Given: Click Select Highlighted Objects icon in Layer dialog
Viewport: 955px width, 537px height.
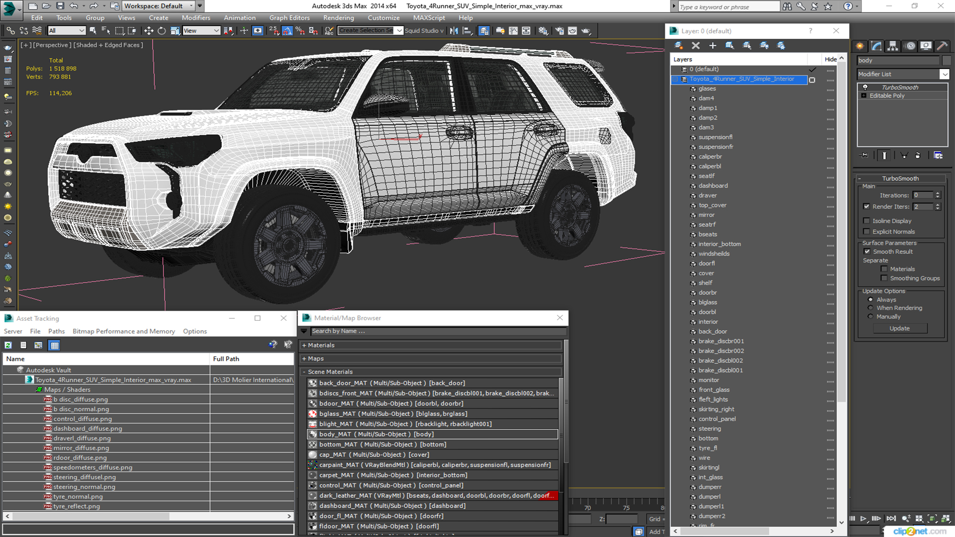Looking at the screenshot, I should click(x=730, y=46).
